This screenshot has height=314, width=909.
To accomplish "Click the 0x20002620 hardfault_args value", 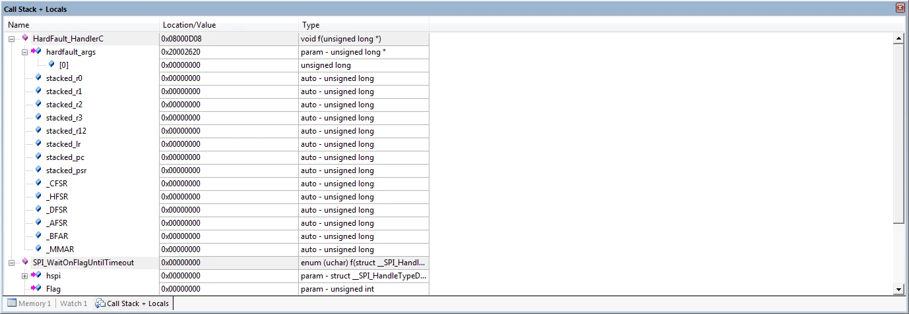I will (181, 52).
